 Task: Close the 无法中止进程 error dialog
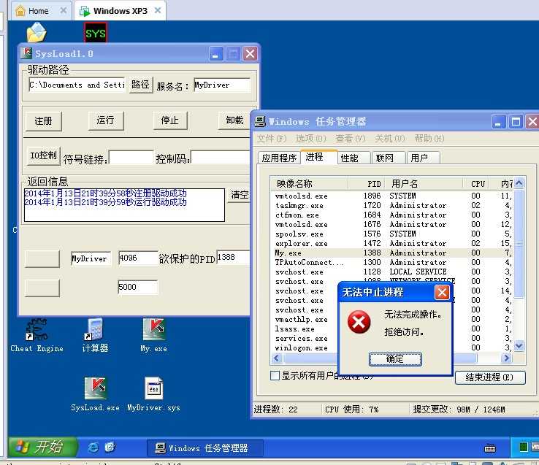pyautogui.click(x=442, y=293)
